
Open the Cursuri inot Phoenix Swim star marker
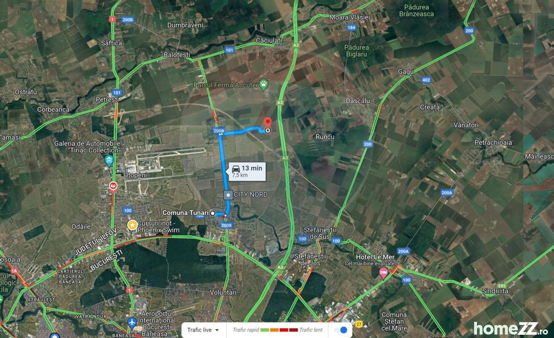132,225
